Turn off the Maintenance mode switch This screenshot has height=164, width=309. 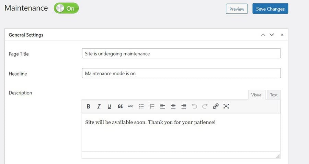coord(66,9)
